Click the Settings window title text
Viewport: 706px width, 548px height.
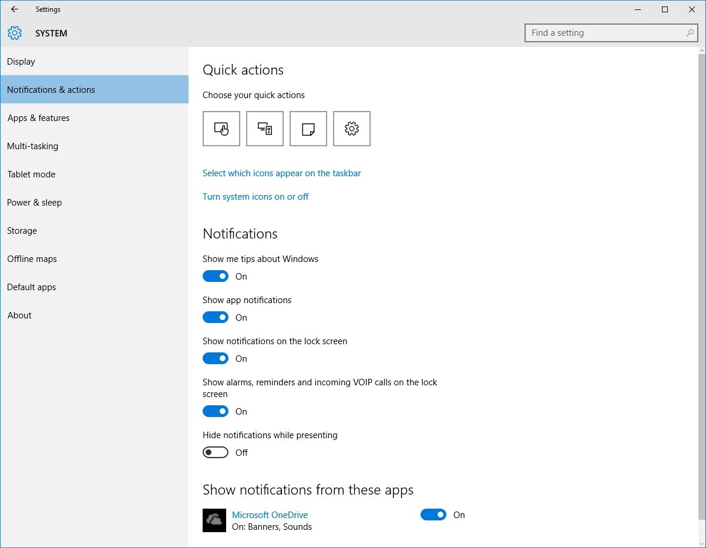pos(48,9)
